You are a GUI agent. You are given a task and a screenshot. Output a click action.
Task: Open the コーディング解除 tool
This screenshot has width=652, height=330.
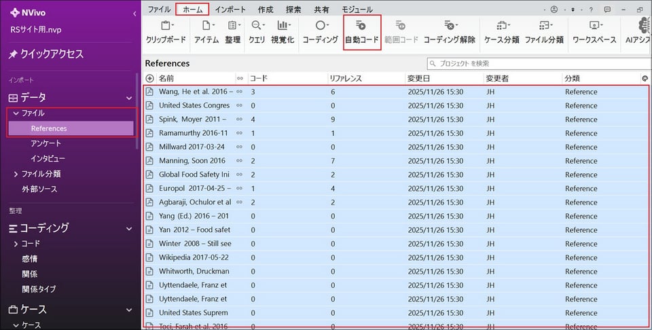coord(450,33)
